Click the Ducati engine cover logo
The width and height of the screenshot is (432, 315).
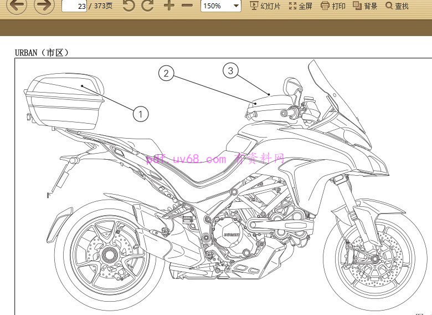pyautogui.click(x=232, y=235)
